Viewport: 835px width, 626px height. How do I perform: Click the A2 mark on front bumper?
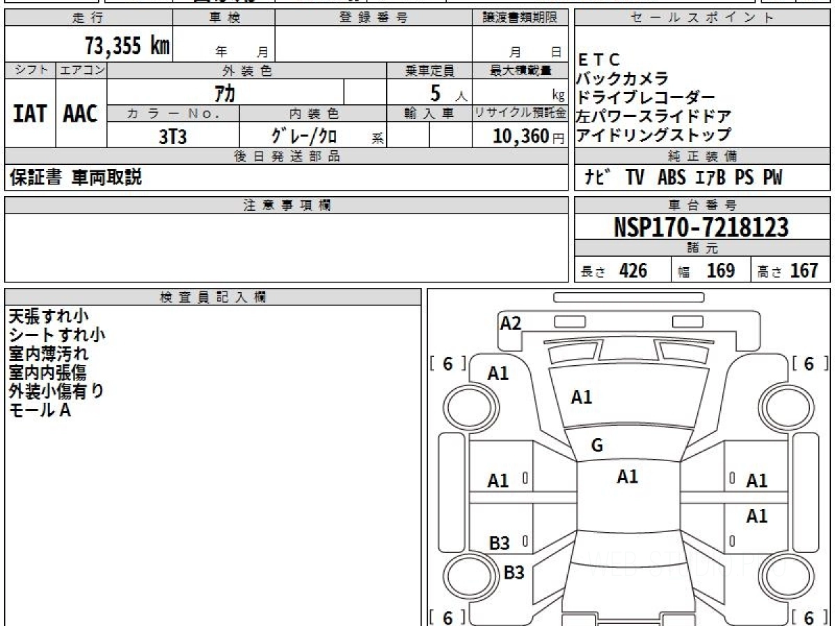(511, 323)
